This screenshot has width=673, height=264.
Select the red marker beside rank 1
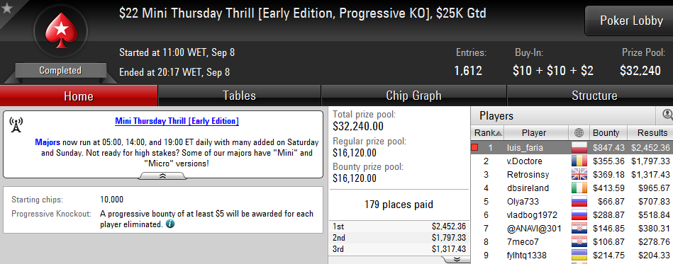point(474,148)
